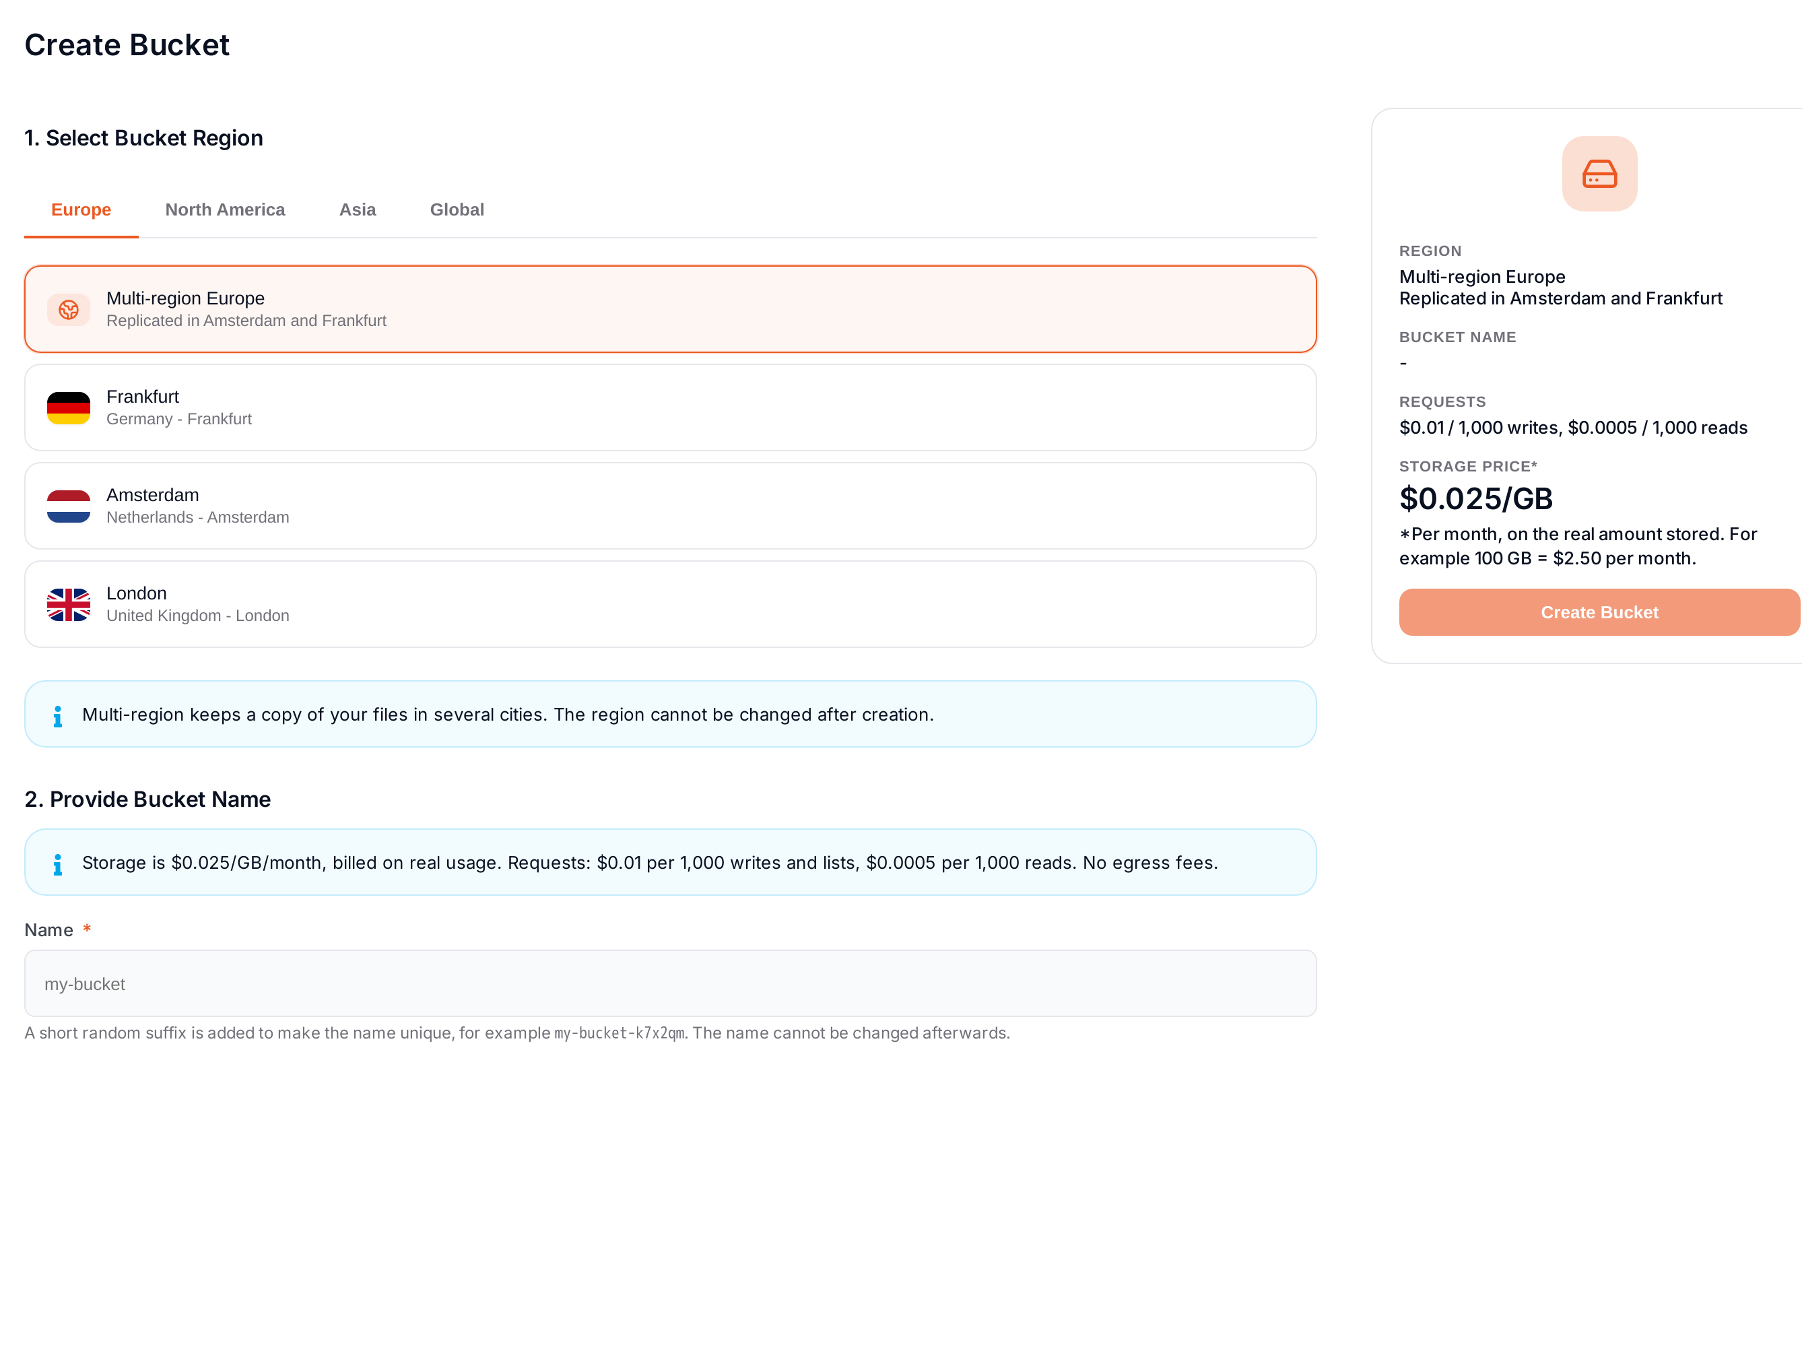This screenshot has height=1347, width=1802.
Task: Open the Asia tab
Action: 358,210
